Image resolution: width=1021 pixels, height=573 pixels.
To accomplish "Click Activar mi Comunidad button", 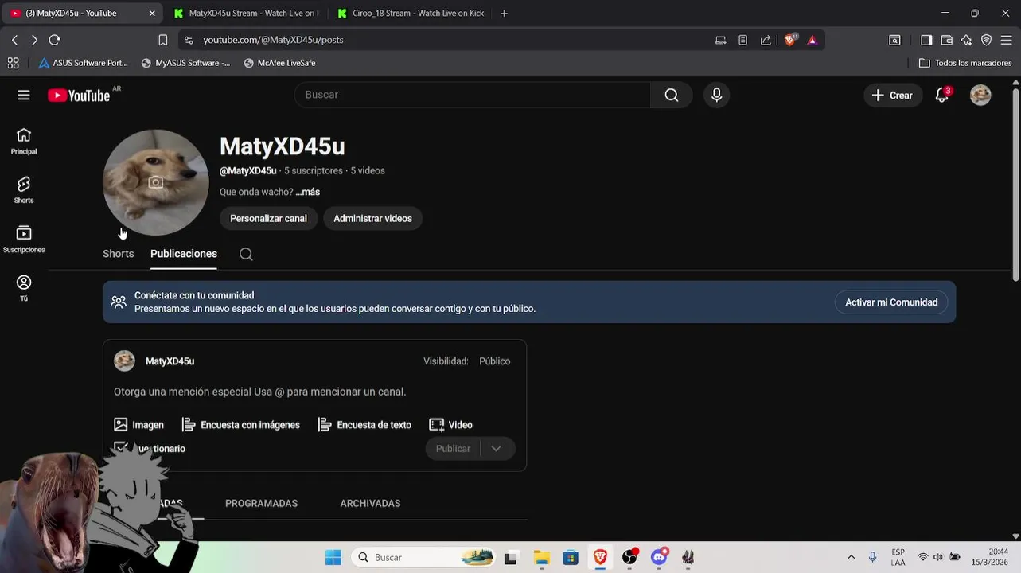I will point(891,302).
